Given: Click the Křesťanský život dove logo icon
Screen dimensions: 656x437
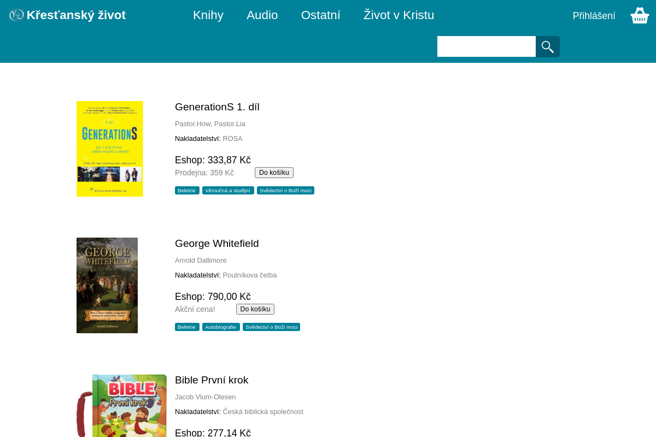Looking at the screenshot, I should (x=16, y=15).
